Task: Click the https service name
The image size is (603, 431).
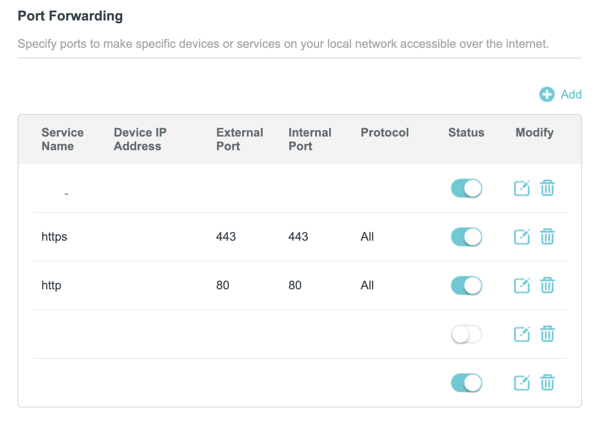Action: 54,237
